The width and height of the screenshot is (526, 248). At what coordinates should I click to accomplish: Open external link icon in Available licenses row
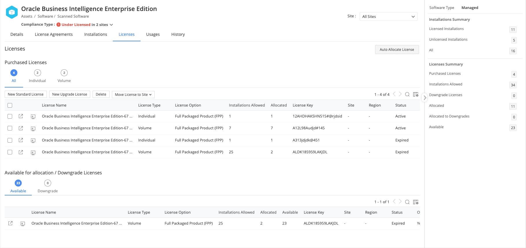pos(10,223)
